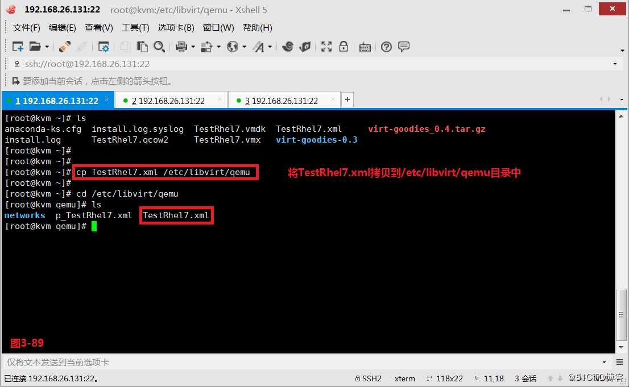
Task: Expand the Font dropdown arrow
Action: point(270,47)
